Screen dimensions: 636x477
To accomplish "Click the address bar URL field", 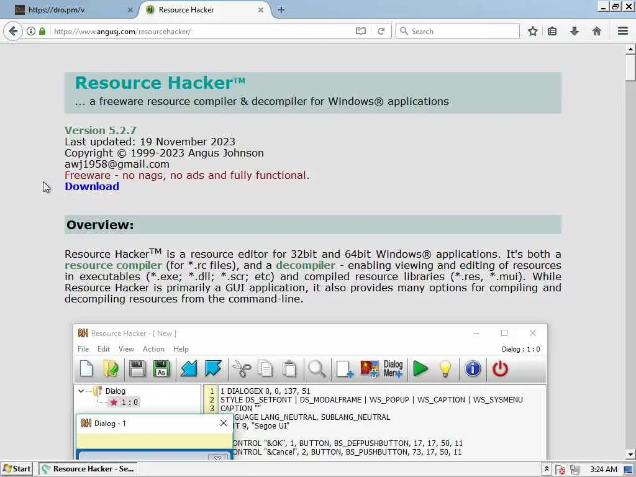I will click(x=203, y=31).
